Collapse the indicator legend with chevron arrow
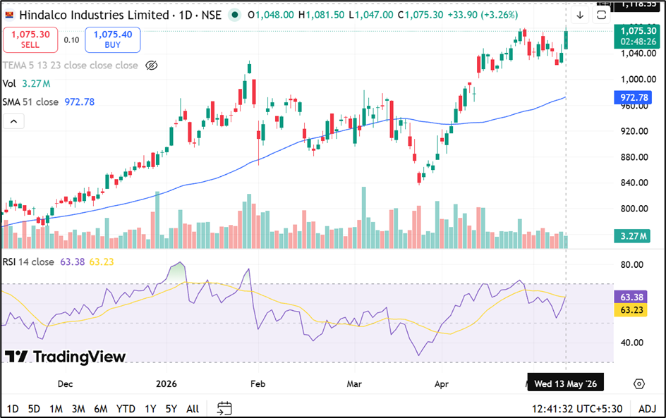 [13, 121]
